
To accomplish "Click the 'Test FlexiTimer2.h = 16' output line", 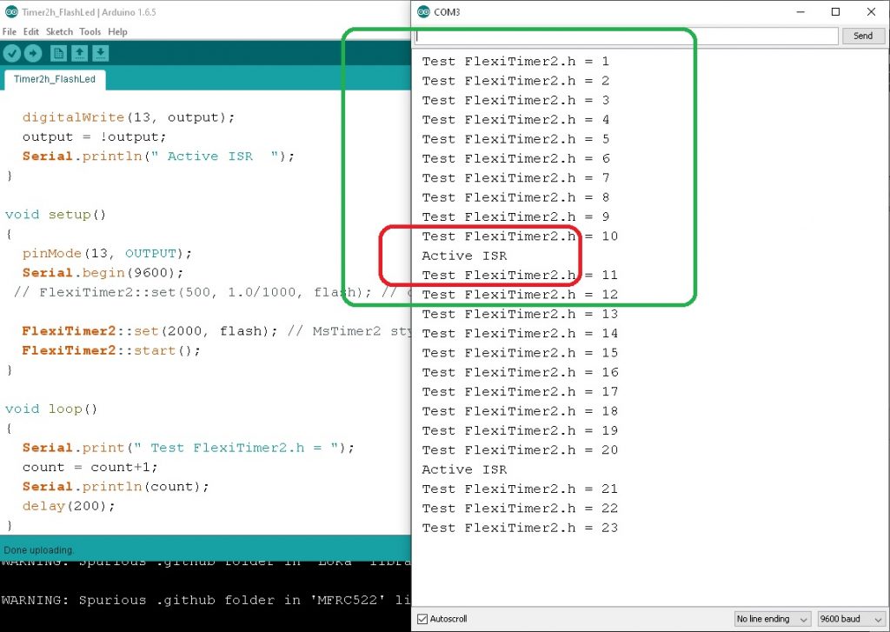I will [x=520, y=372].
